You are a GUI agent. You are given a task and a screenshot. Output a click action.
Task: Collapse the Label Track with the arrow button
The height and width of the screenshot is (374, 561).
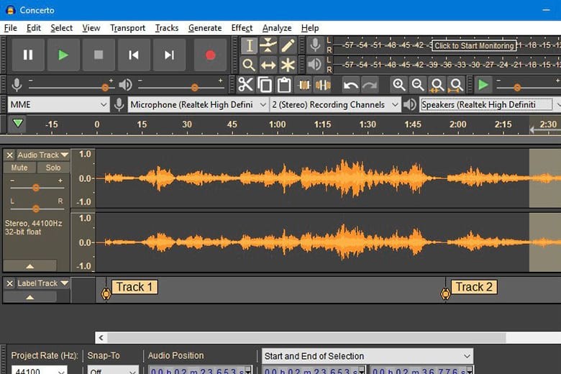(30, 297)
